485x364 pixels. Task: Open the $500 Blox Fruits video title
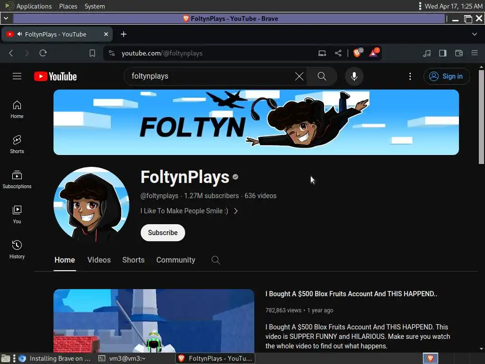[351, 294]
